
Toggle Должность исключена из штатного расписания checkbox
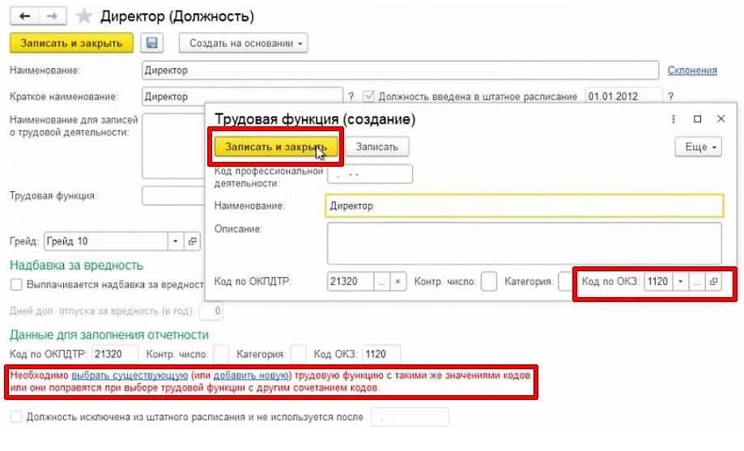coord(16,417)
